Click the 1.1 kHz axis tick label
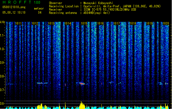Screen dimensions: 172x109 pyautogui.click(x=2, y=35)
